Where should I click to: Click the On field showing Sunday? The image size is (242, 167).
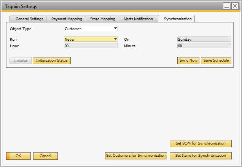pos(204,39)
